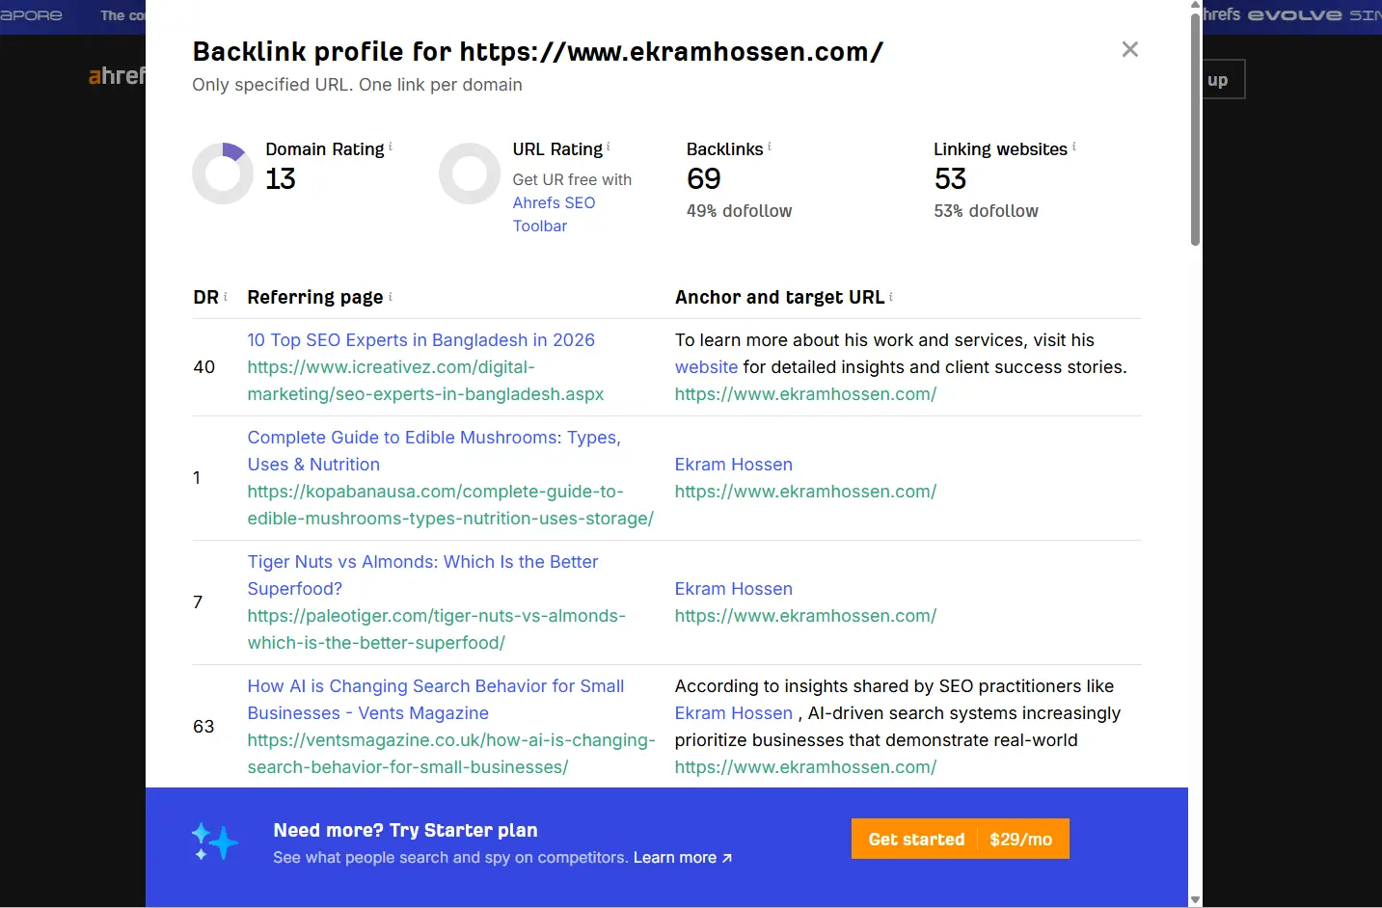
Task: Click the 'website' anchor link
Action: pyautogui.click(x=706, y=367)
